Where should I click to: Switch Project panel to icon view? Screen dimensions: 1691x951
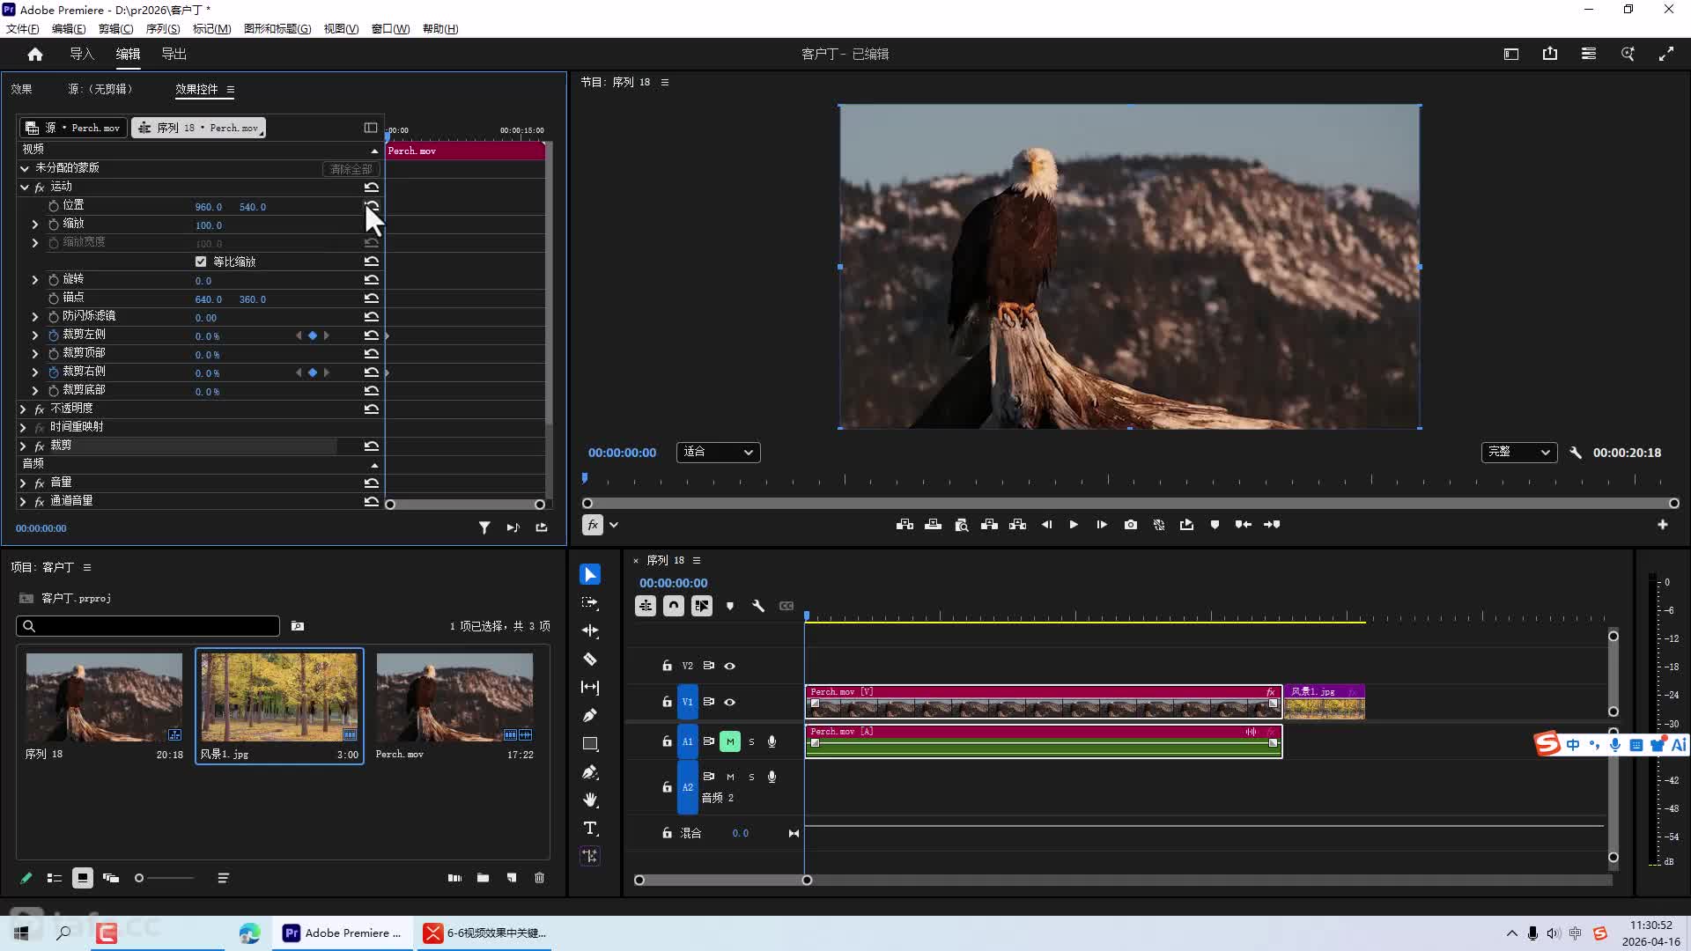pyautogui.click(x=83, y=878)
